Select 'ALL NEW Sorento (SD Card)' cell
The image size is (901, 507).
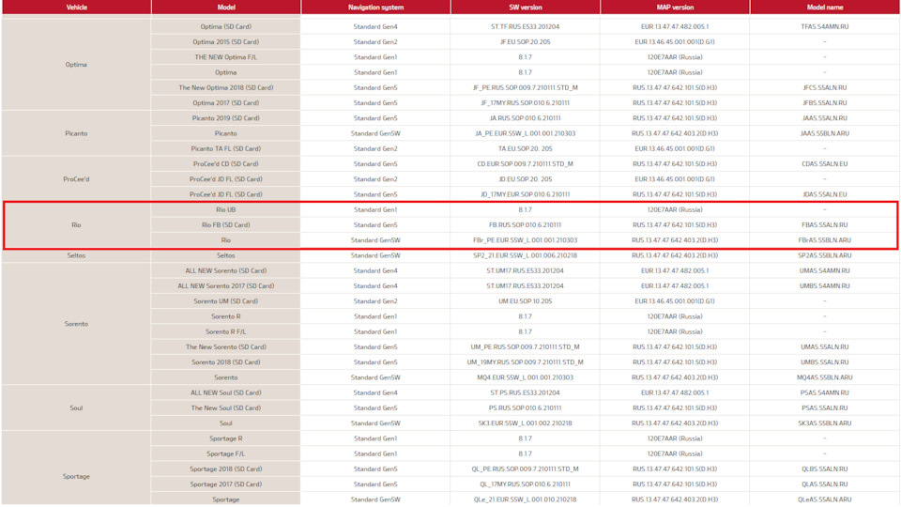click(226, 270)
